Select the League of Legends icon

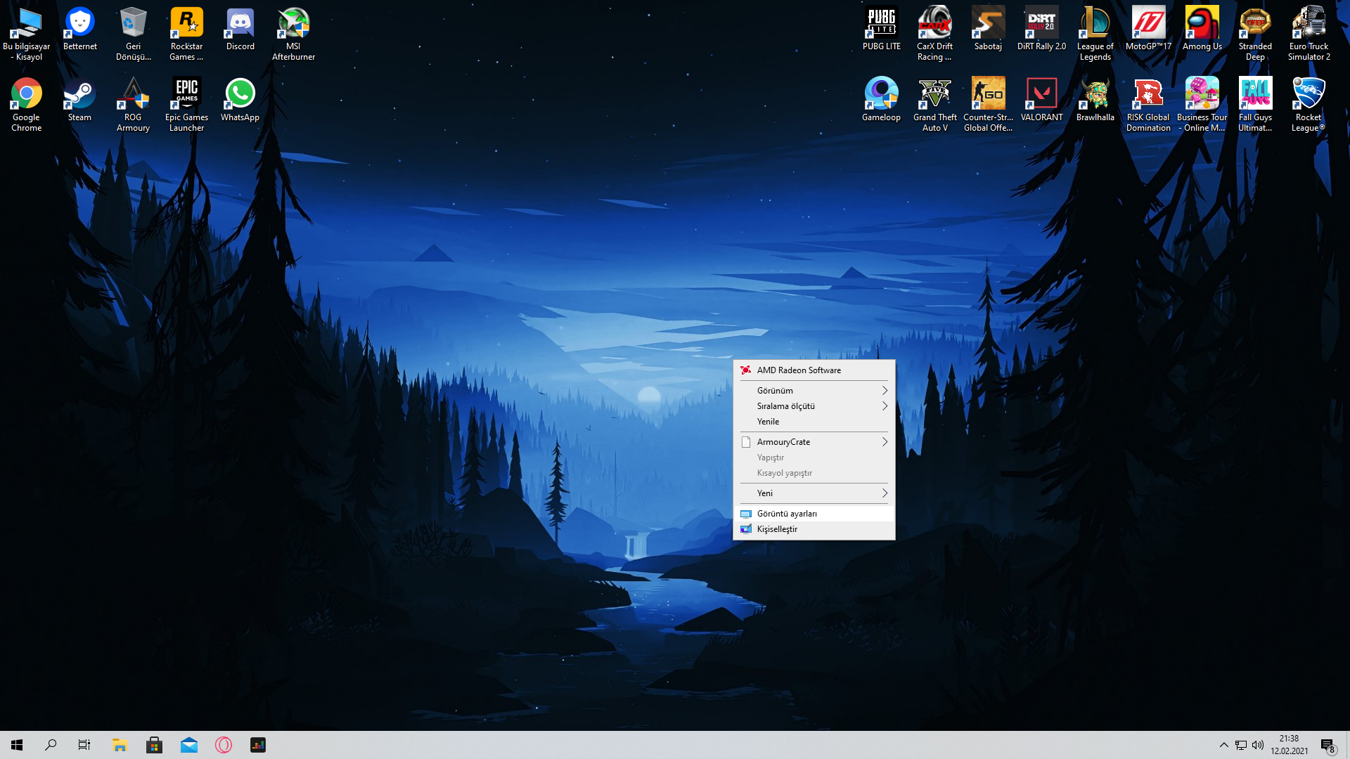coord(1095,34)
